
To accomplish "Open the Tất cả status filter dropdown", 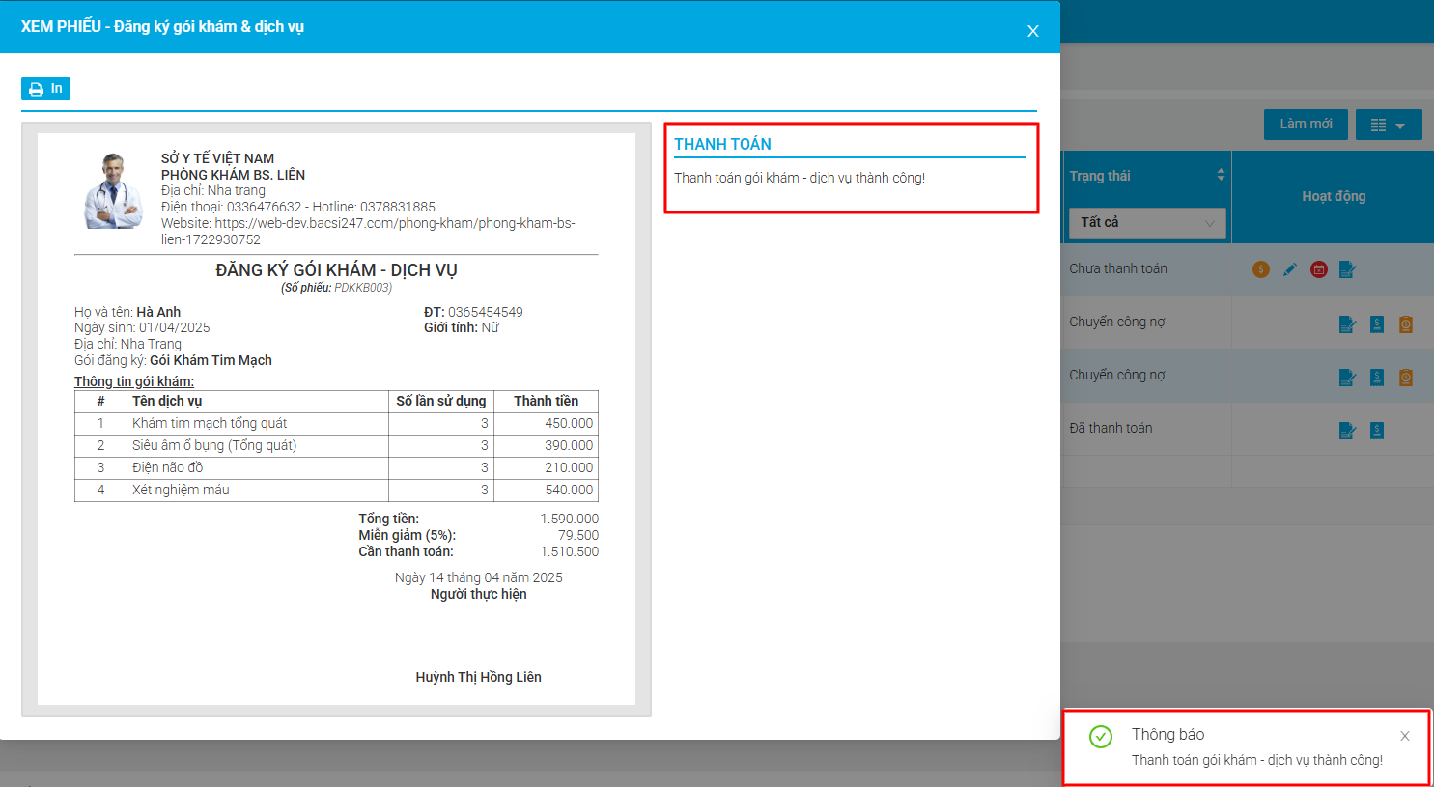I will click(x=1147, y=223).
